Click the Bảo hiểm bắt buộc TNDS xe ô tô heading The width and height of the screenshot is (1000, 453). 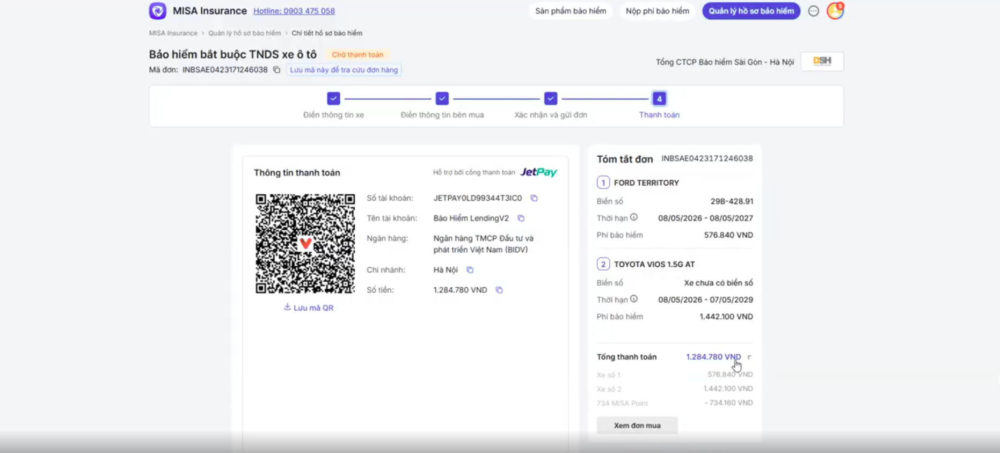(x=233, y=54)
